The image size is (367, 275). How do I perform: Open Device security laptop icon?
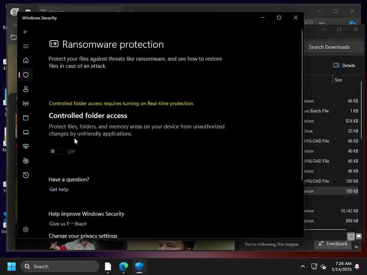[26, 132]
